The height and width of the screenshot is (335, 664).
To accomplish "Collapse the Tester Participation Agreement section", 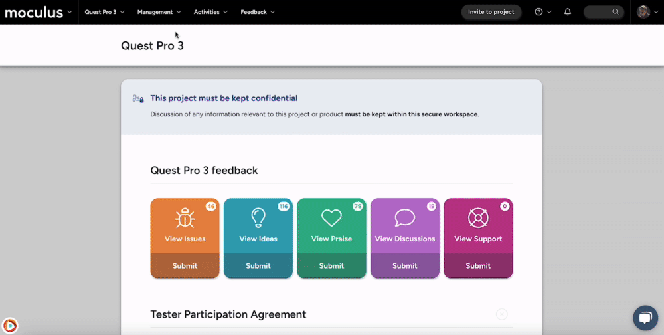I will 502,314.
